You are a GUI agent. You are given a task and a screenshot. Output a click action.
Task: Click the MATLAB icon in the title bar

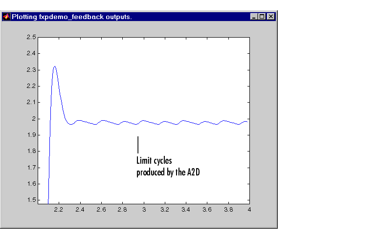tap(6, 17)
